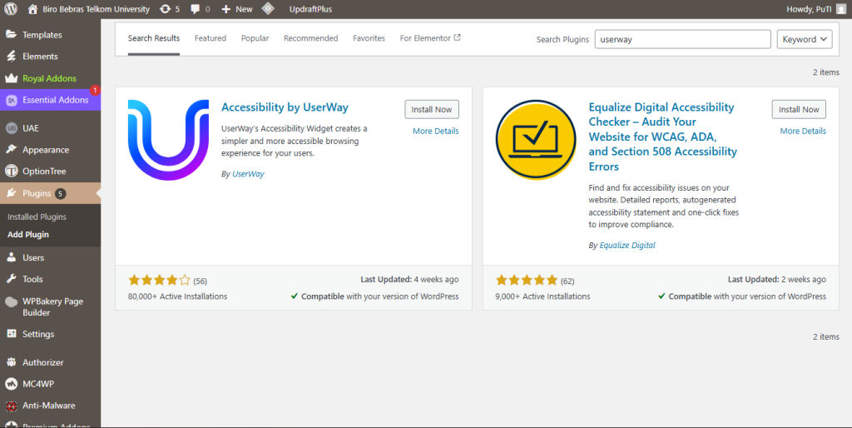Switch to the Search Results tab
This screenshot has height=428, width=852.
154,38
